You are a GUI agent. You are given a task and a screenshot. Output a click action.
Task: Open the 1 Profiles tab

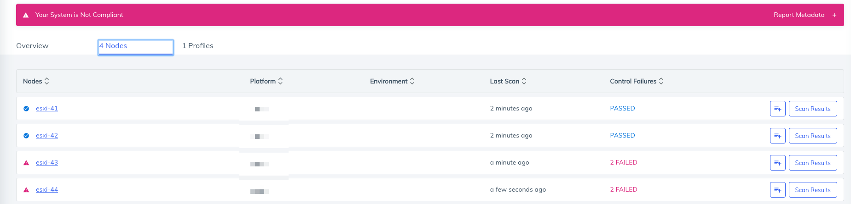(x=197, y=46)
